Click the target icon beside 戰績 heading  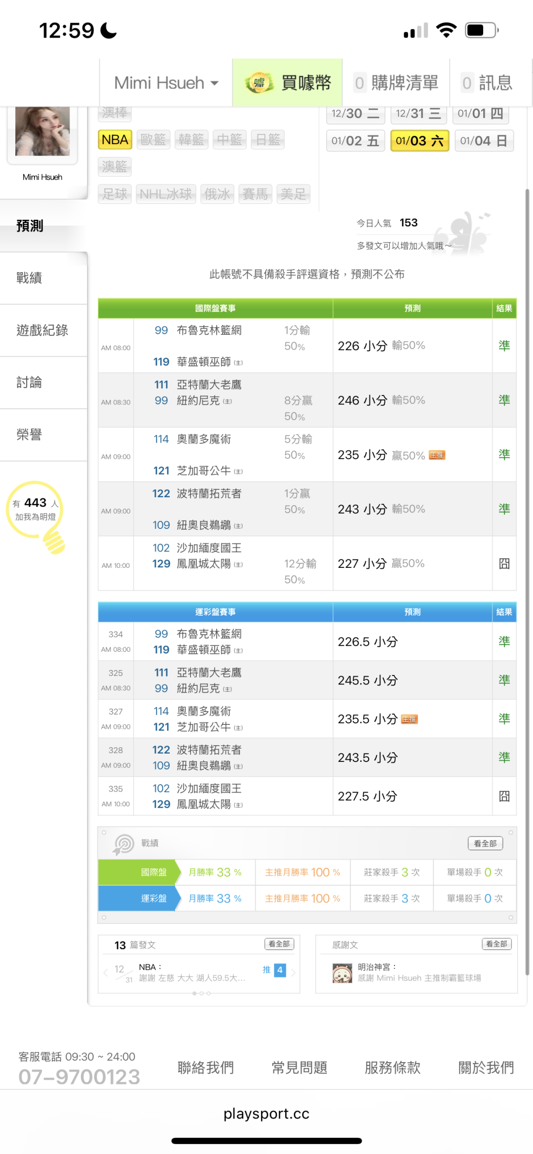pos(123,844)
